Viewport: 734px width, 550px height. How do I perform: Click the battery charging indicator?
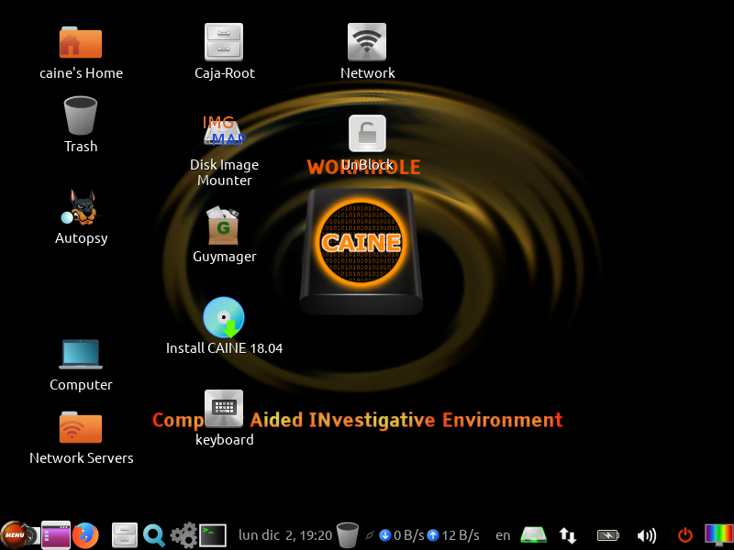pos(607,535)
